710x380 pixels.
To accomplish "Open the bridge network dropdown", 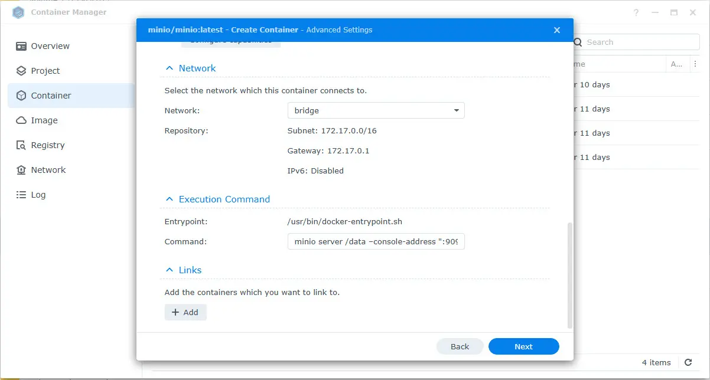I will [x=376, y=110].
